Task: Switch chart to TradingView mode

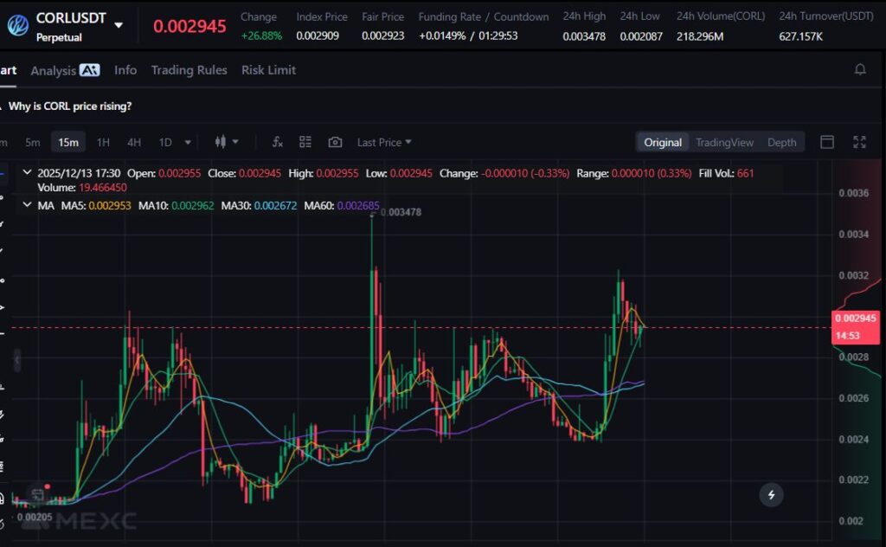Action: click(x=724, y=142)
